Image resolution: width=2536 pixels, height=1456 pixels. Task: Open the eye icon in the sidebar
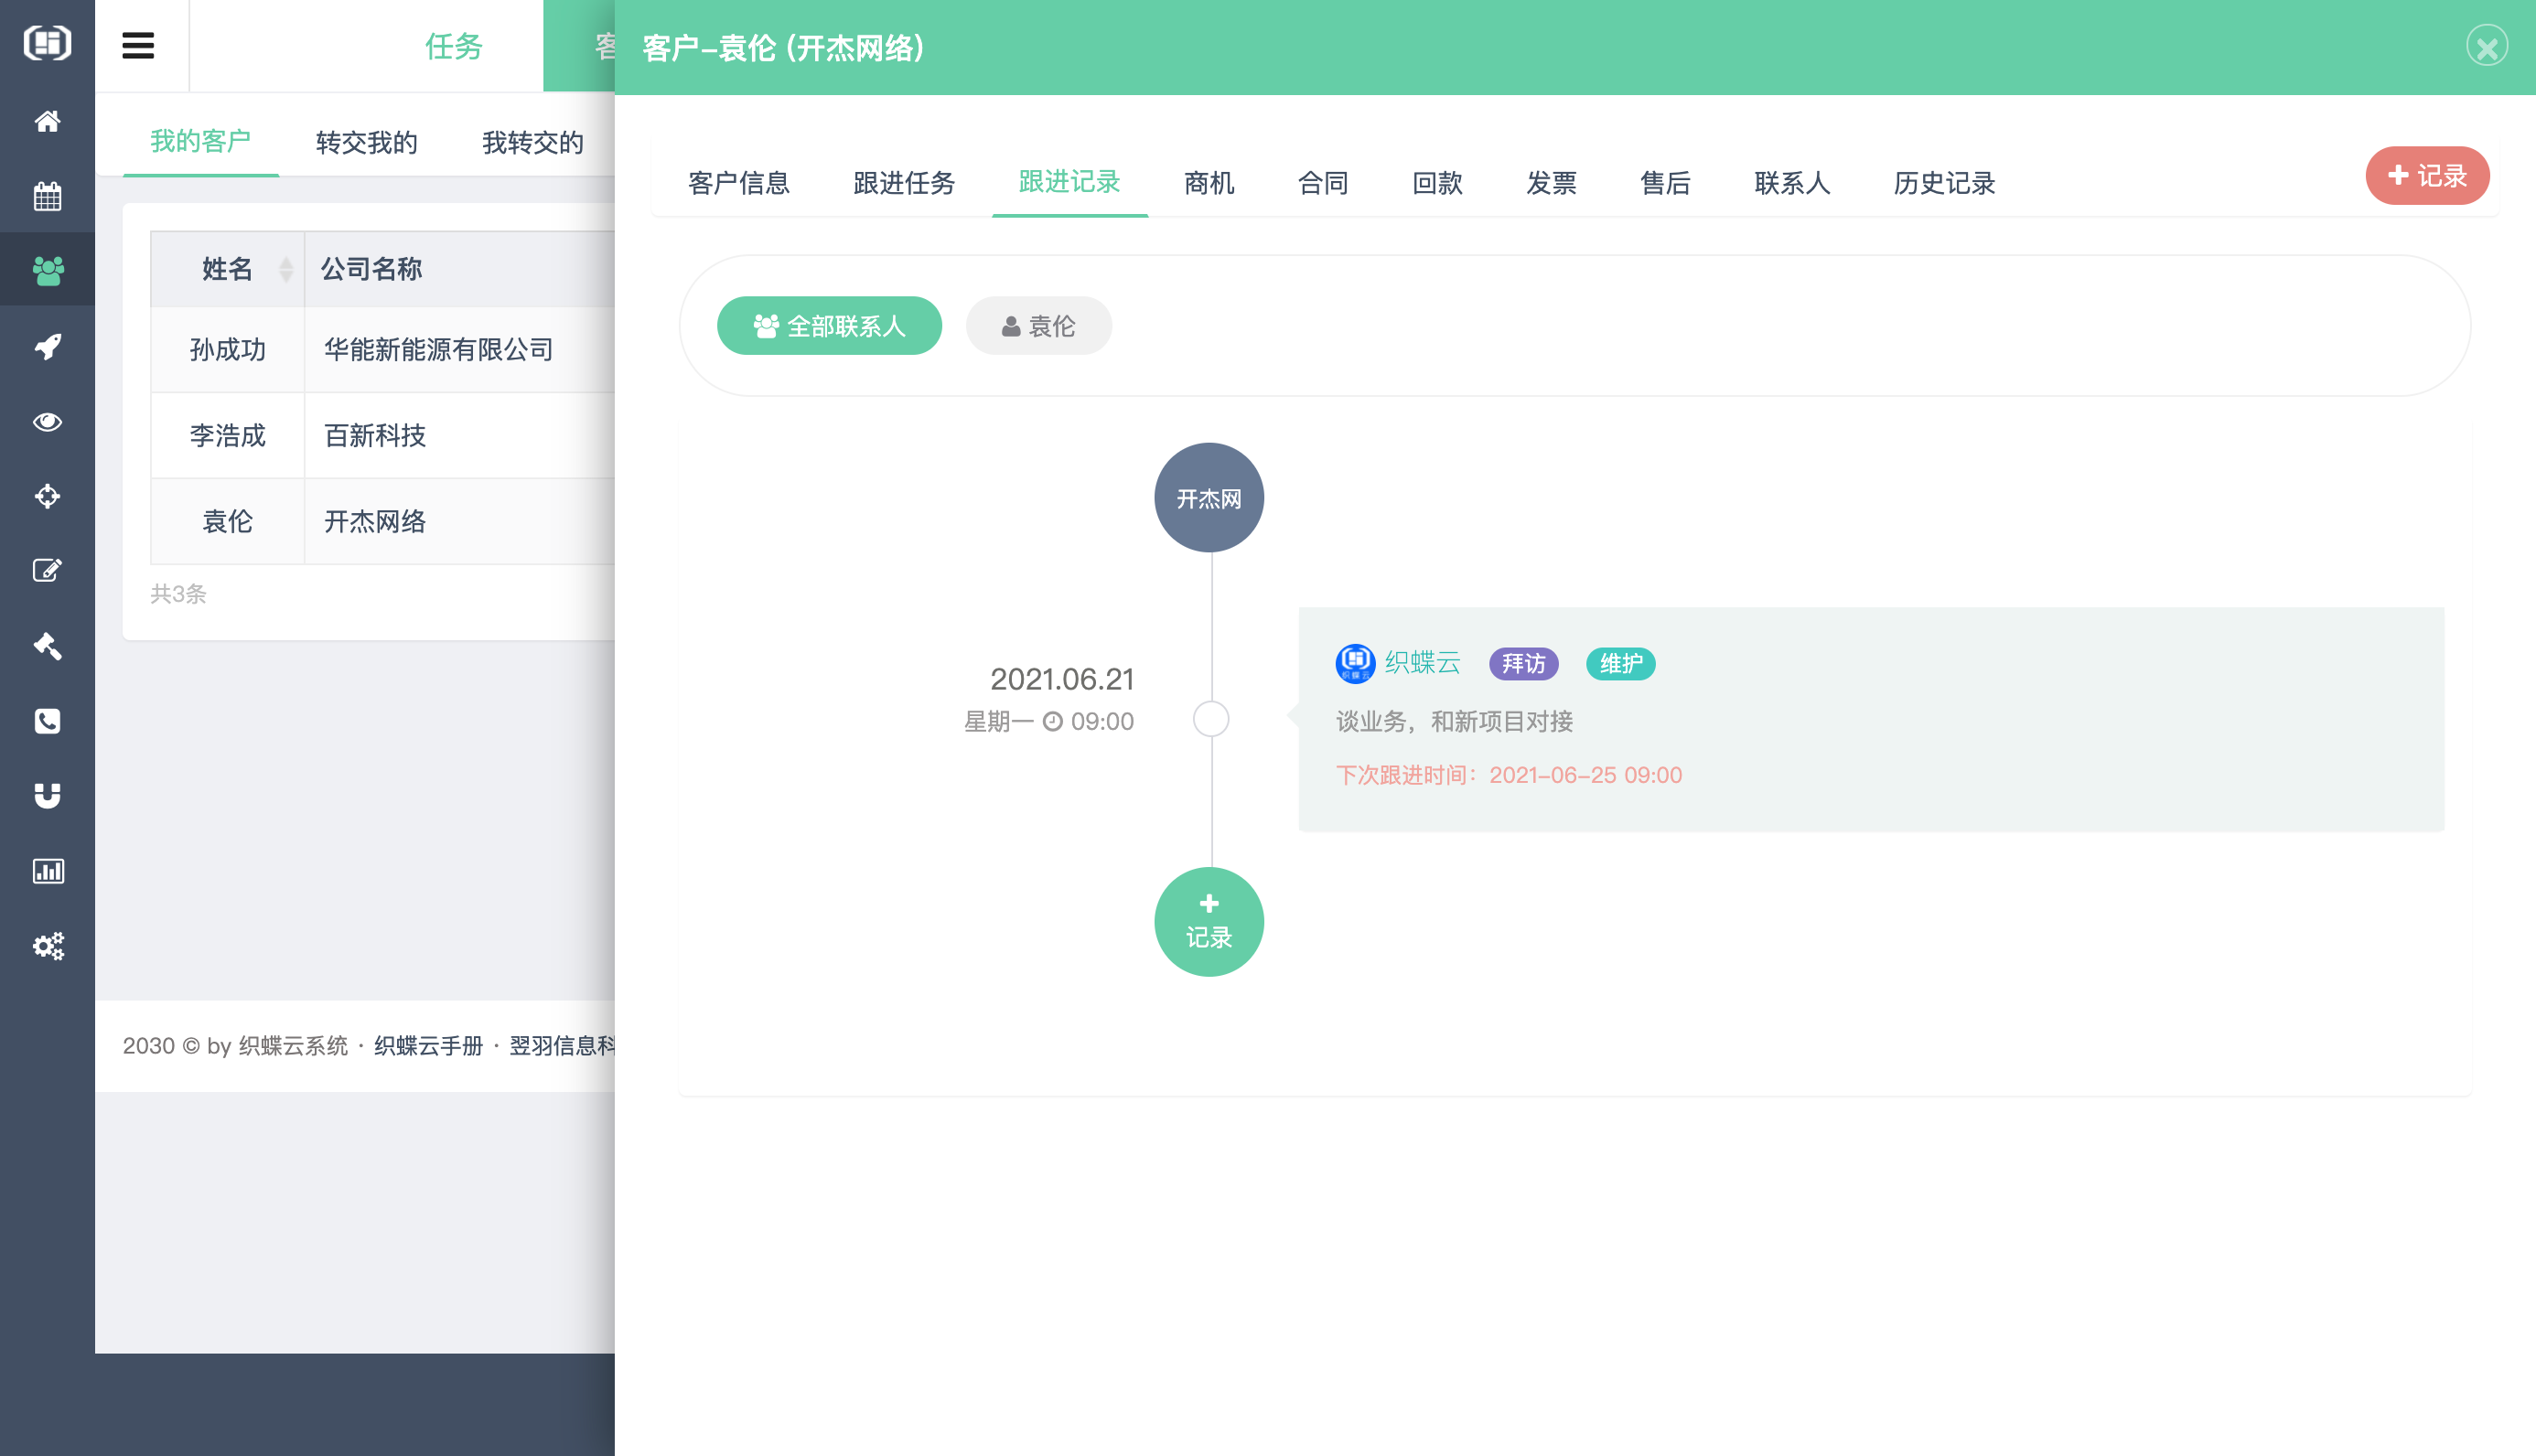coord(47,421)
